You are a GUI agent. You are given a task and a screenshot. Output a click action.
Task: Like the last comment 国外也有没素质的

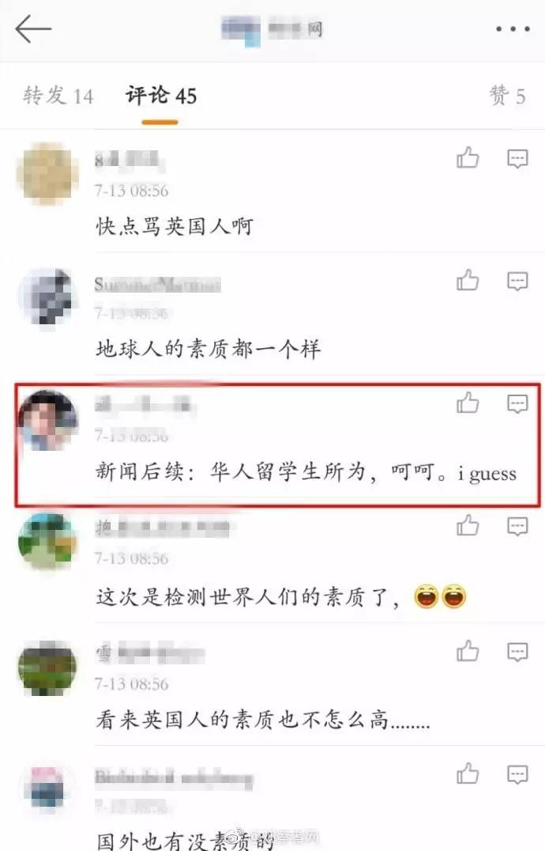pyautogui.click(x=468, y=773)
